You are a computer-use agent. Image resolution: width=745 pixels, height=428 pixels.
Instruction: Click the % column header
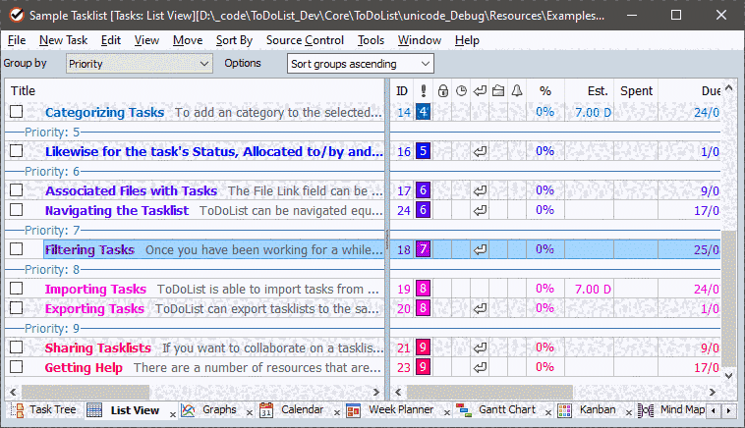coord(545,90)
